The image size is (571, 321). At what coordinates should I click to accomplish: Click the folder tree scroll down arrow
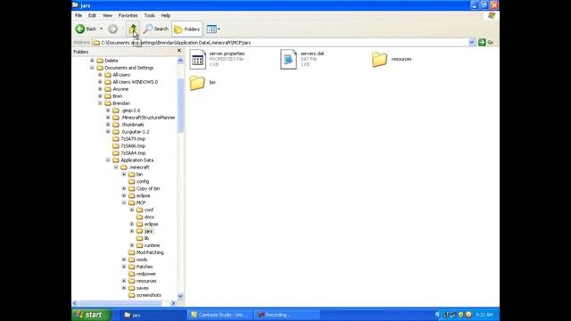pyautogui.click(x=180, y=296)
